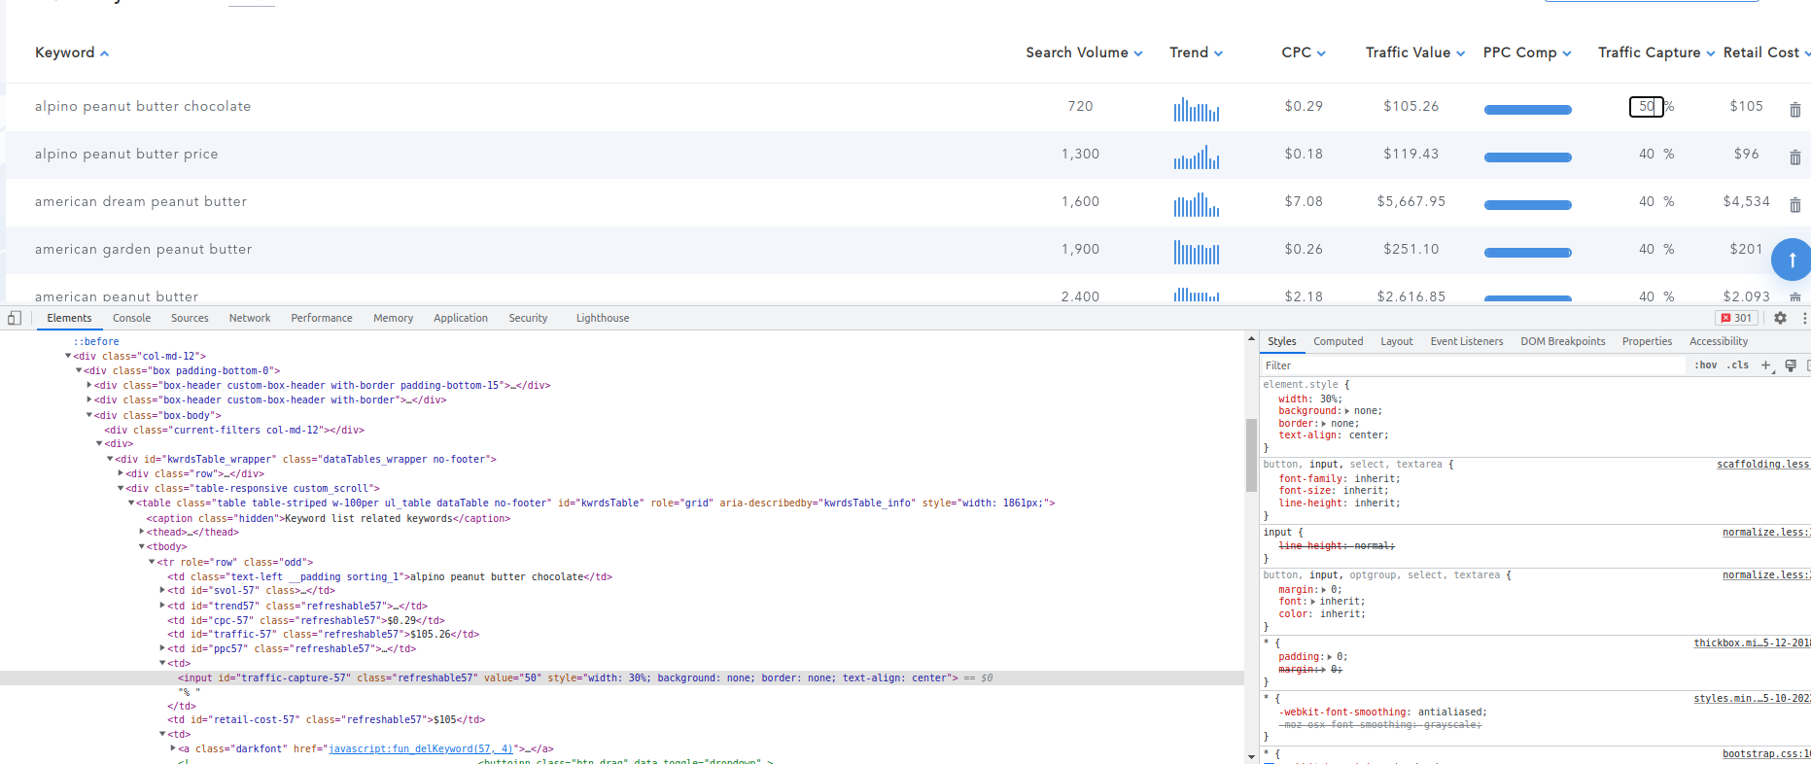View trend chart for american dream peanut butter
This screenshot has width=1811, height=764.
[1196, 203]
